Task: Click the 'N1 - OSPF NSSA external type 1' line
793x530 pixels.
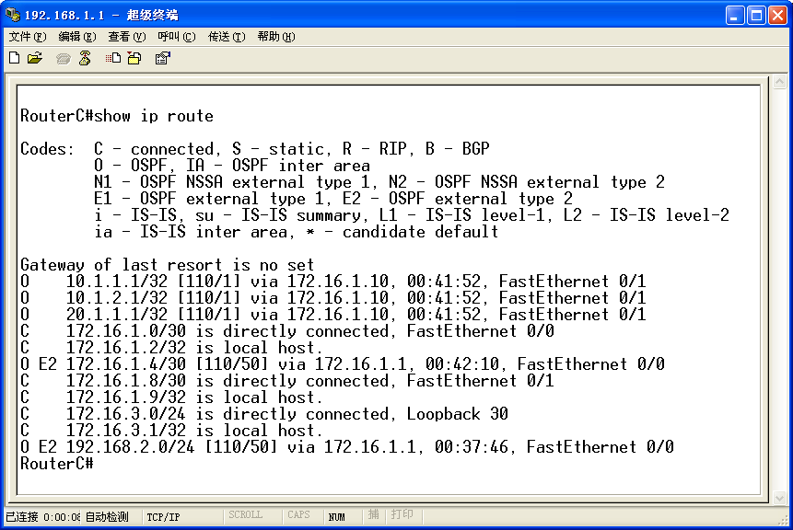Action: (x=379, y=182)
